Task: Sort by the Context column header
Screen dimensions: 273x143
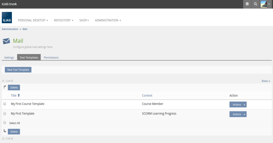Action: tap(147, 95)
